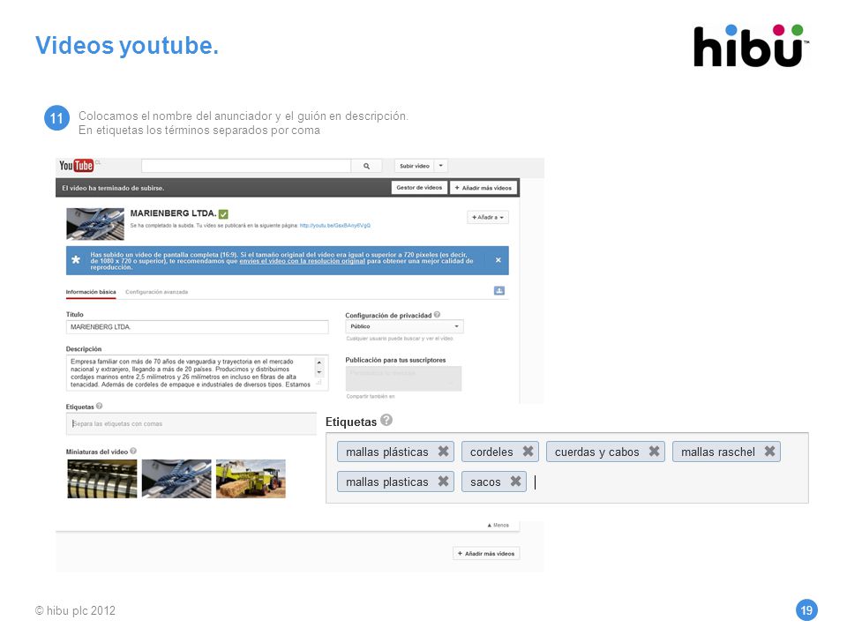Open the Miniaturas del vídeo help icon
The width and height of the screenshot is (847, 635).
tap(133, 451)
